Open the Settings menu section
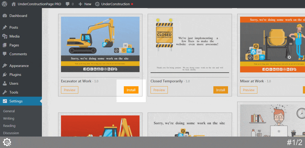 pyautogui.click(x=16, y=101)
